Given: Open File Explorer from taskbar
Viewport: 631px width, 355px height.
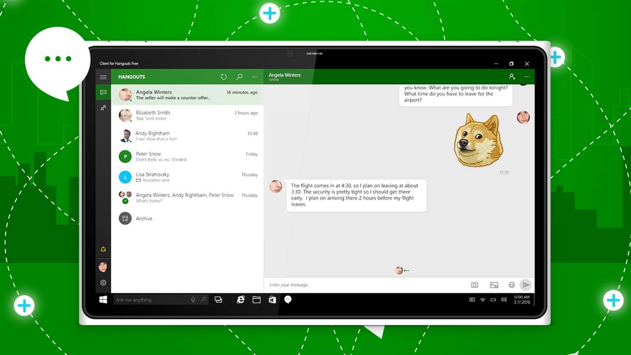Looking at the screenshot, I should click(257, 300).
